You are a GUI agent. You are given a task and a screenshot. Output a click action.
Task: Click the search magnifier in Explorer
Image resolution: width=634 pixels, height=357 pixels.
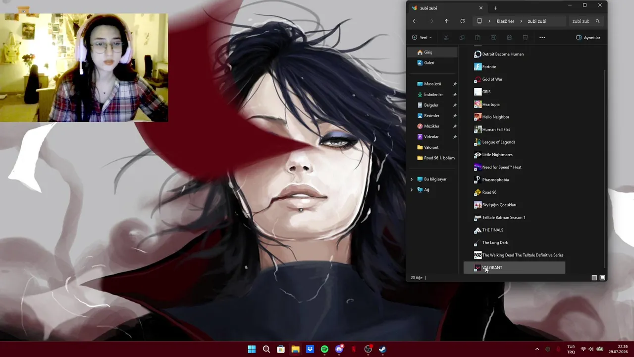coord(597,21)
